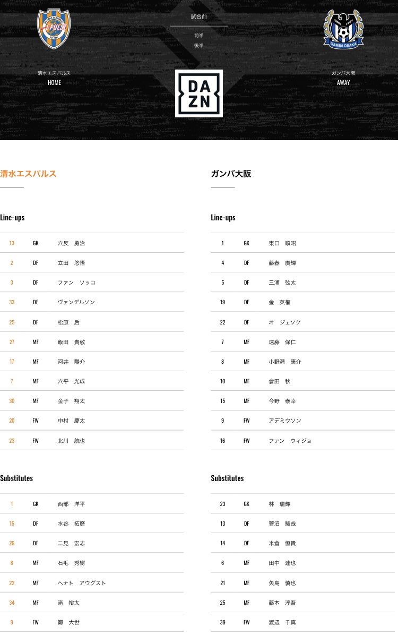Viewport: 398px width, 634px height.
Task: Click squad number 13 beside 六反 勇治
Action: tap(12, 243)
